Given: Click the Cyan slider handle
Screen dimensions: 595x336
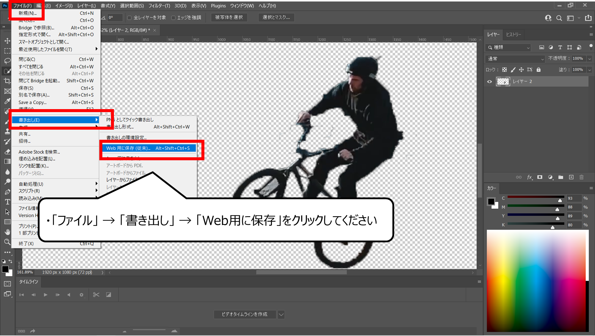Looking at the screenshot, I should [560, 200].
